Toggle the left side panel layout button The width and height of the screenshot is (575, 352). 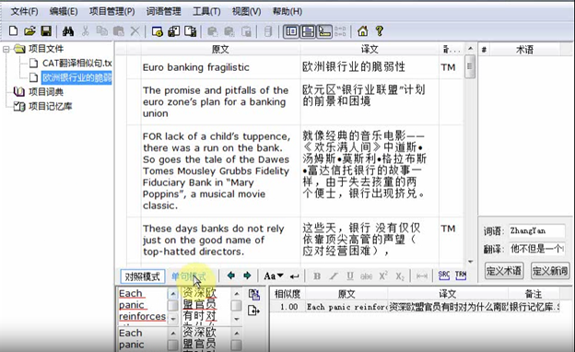coord(291,31)
